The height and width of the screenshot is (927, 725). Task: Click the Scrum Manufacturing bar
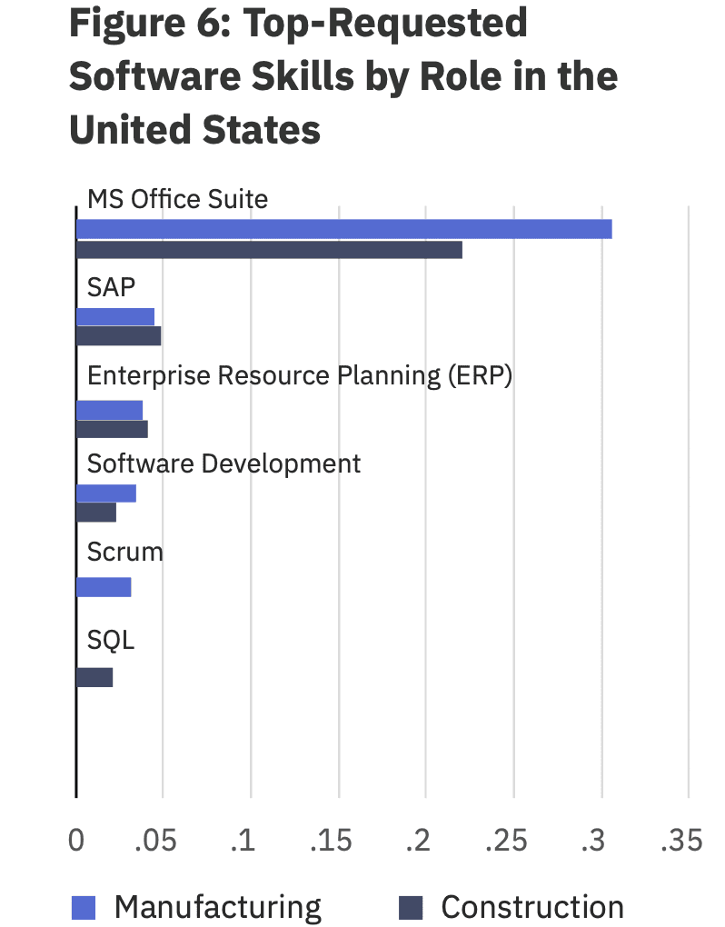click(104, 587)
